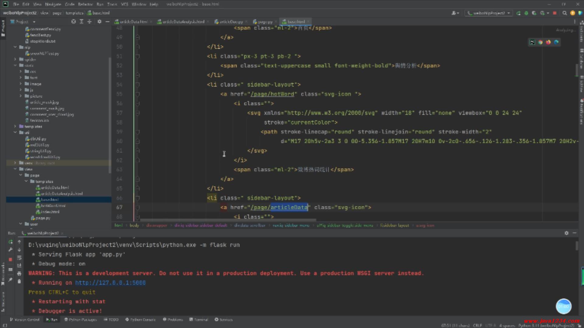Stop the app with the red toolbar square

pyautogui.click(x=554, y=13)
